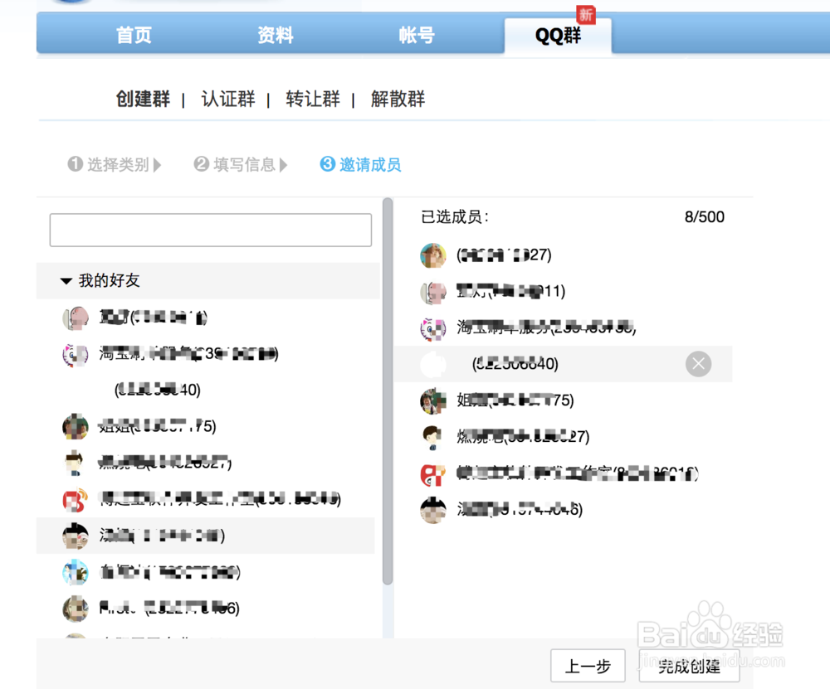The image size is (830, 689).
Task: Select friend ending 40) in friend list
Action: 157,391
